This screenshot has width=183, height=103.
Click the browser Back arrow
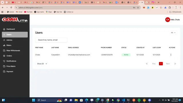(3, 7)
